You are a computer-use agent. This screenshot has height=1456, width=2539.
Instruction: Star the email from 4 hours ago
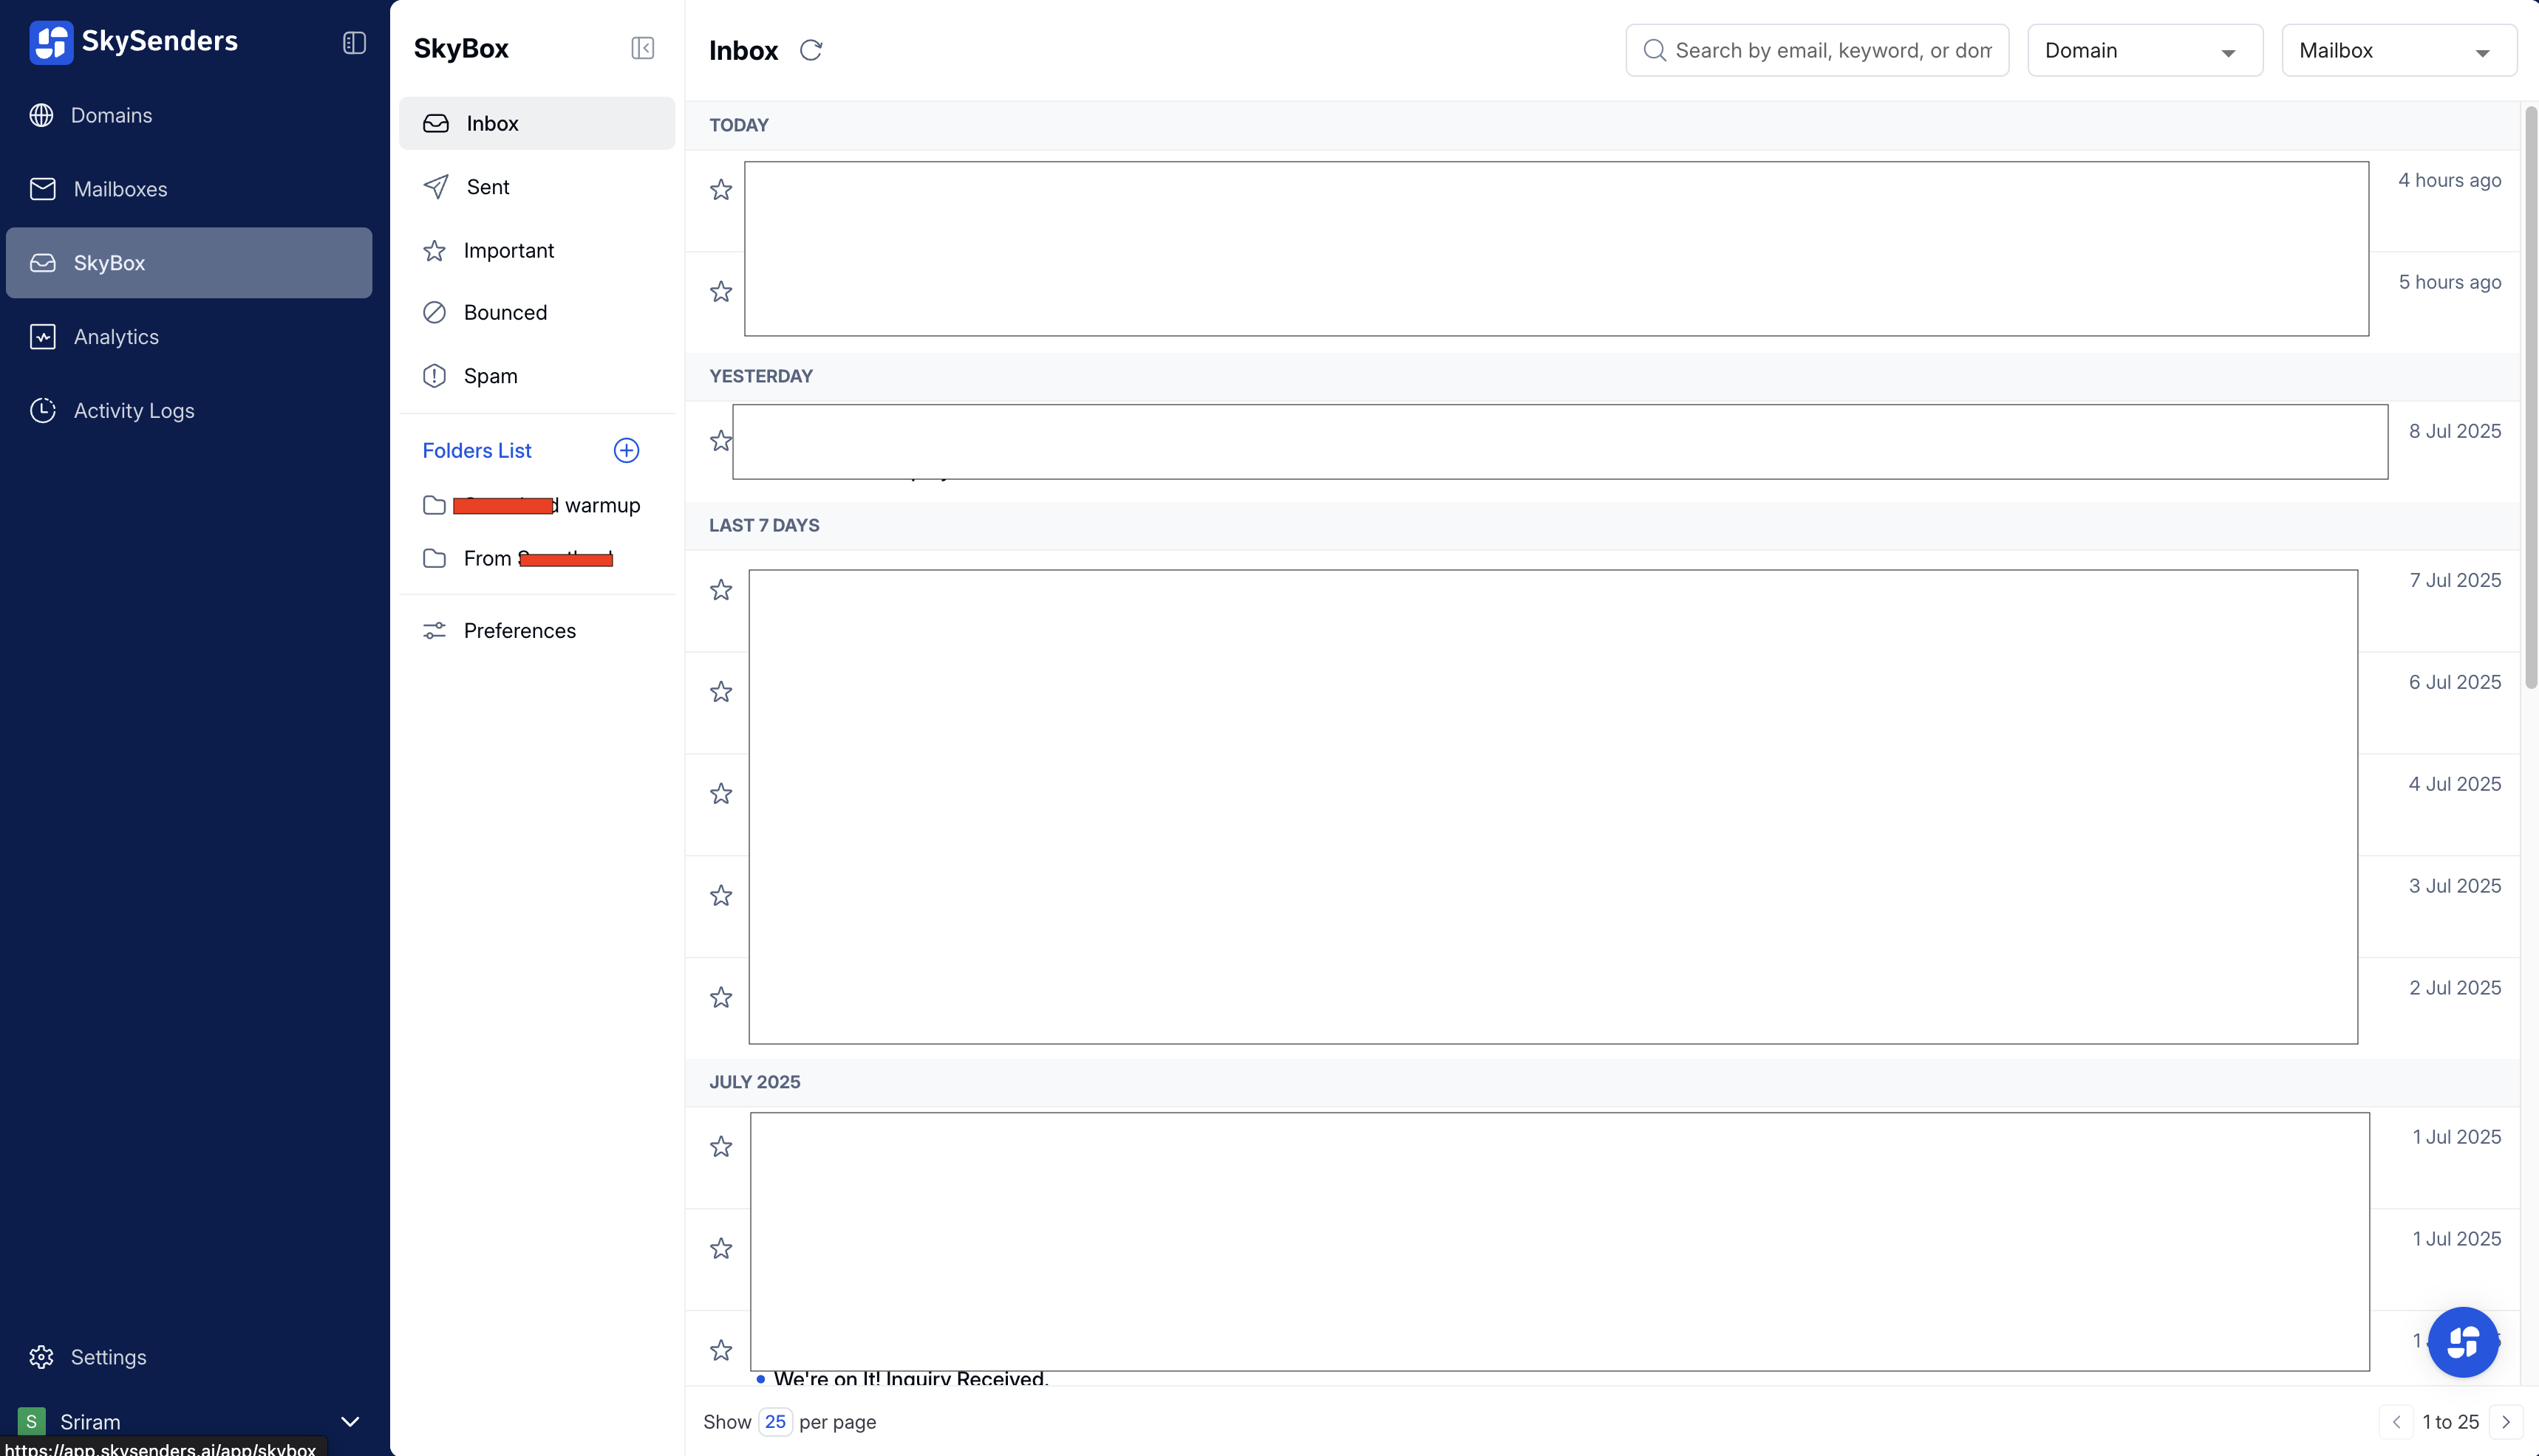coord(720,190)
